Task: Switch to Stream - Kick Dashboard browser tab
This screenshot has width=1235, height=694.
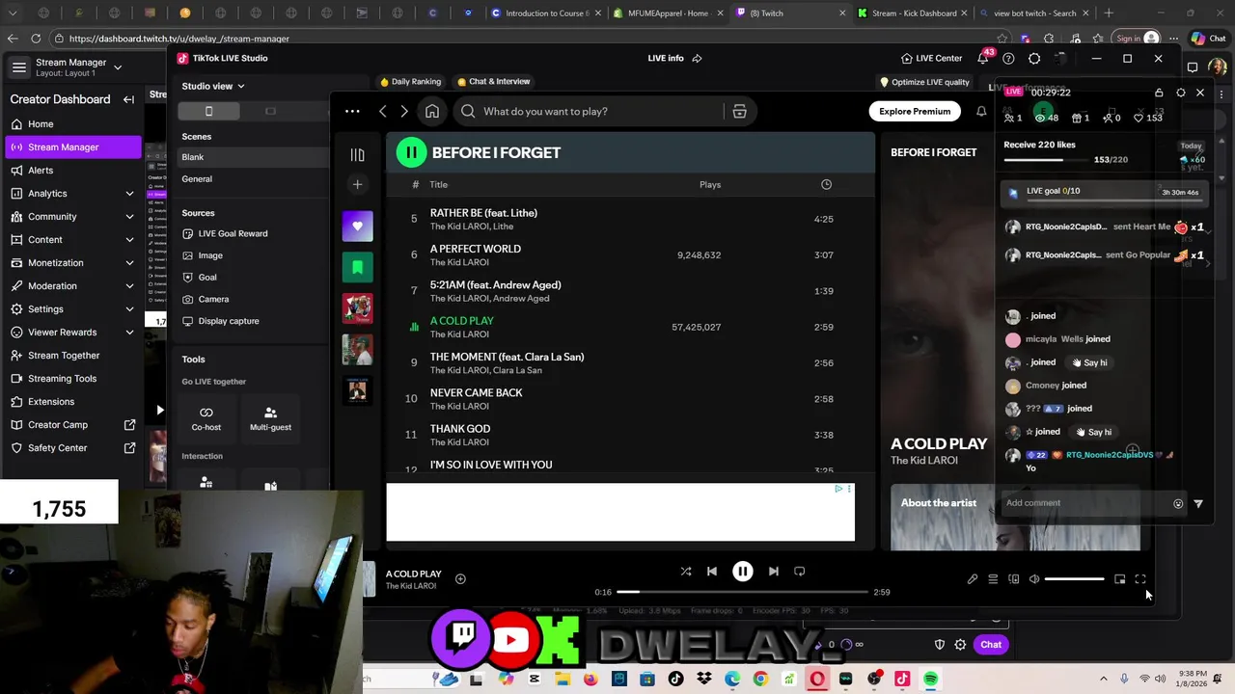Action: [913, 13]
